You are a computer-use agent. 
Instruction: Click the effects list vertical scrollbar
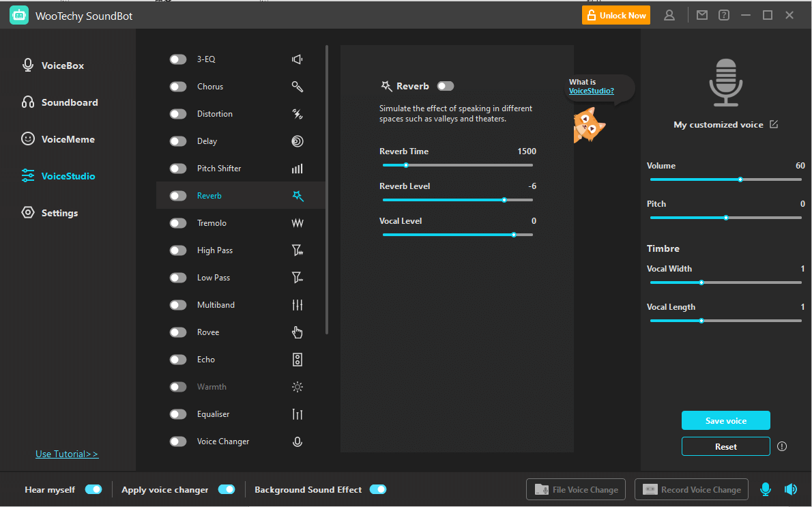(327, 190)
